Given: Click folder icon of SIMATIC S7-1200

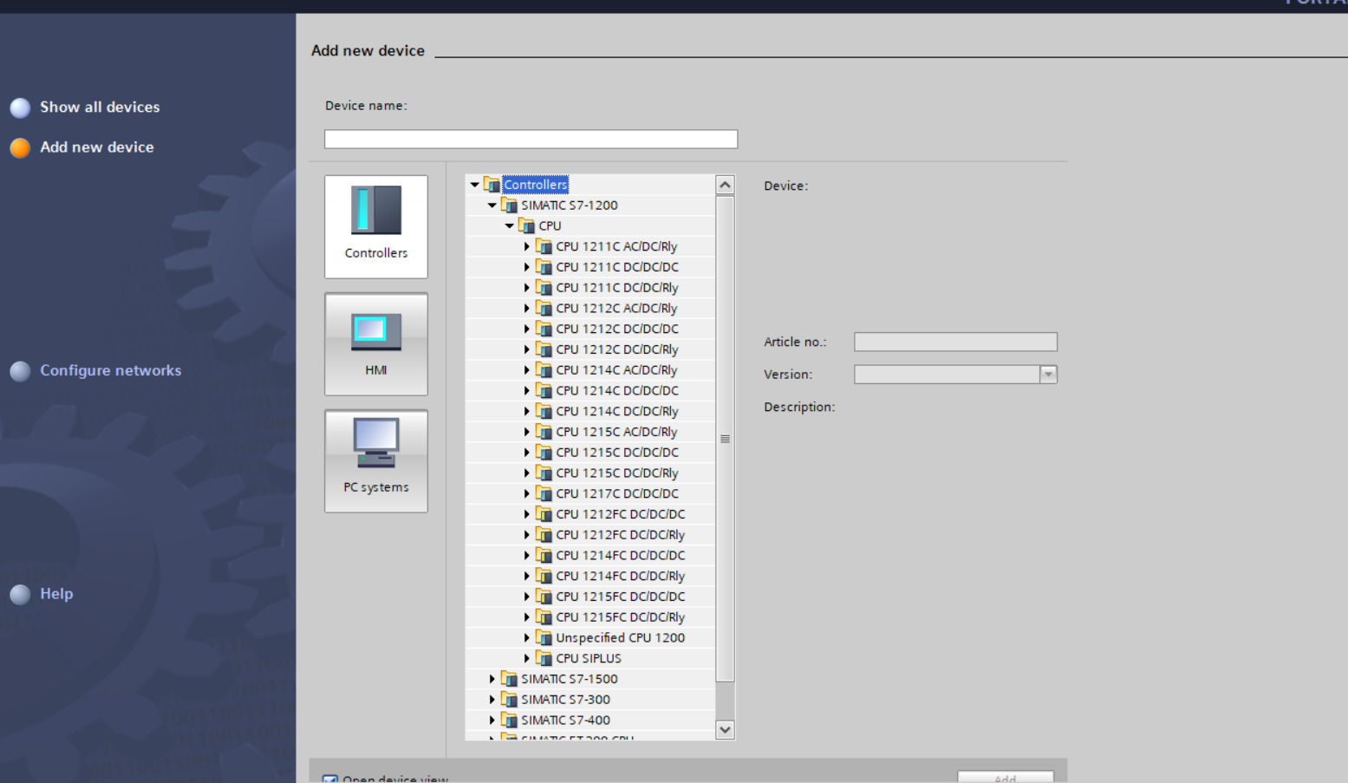Looking at the screenshot, I should (509, 206).
